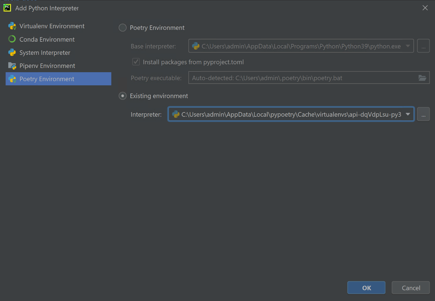Browse for Base interpreter with ellipsis button

click(423, 46)
